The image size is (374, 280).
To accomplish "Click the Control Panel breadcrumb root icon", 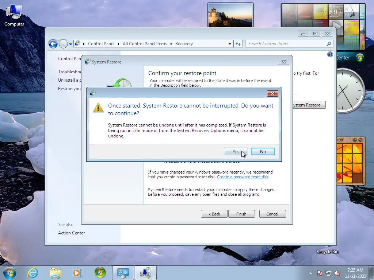I will pos(77,44).
